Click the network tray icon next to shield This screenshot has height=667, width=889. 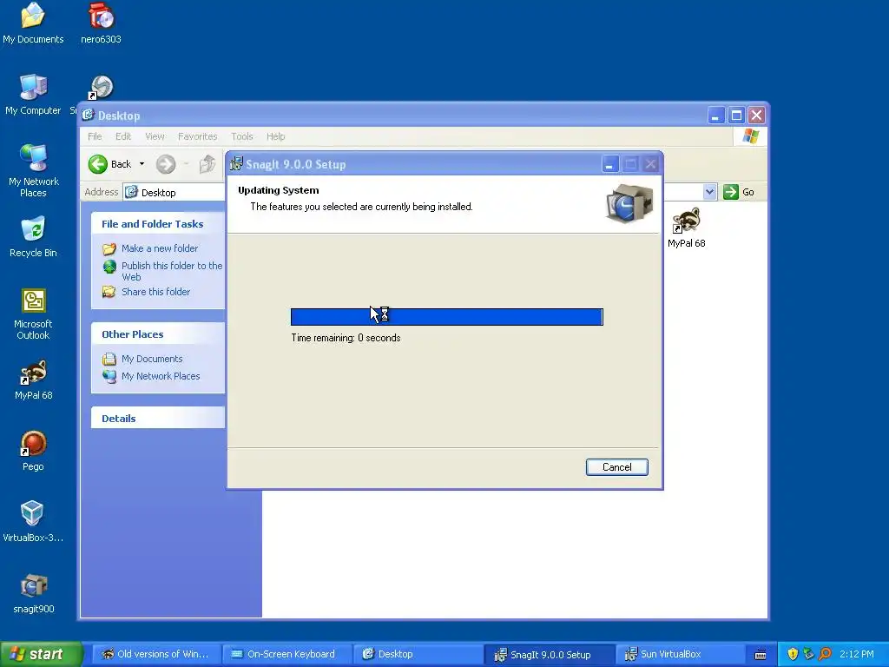[x=808, y=654]
